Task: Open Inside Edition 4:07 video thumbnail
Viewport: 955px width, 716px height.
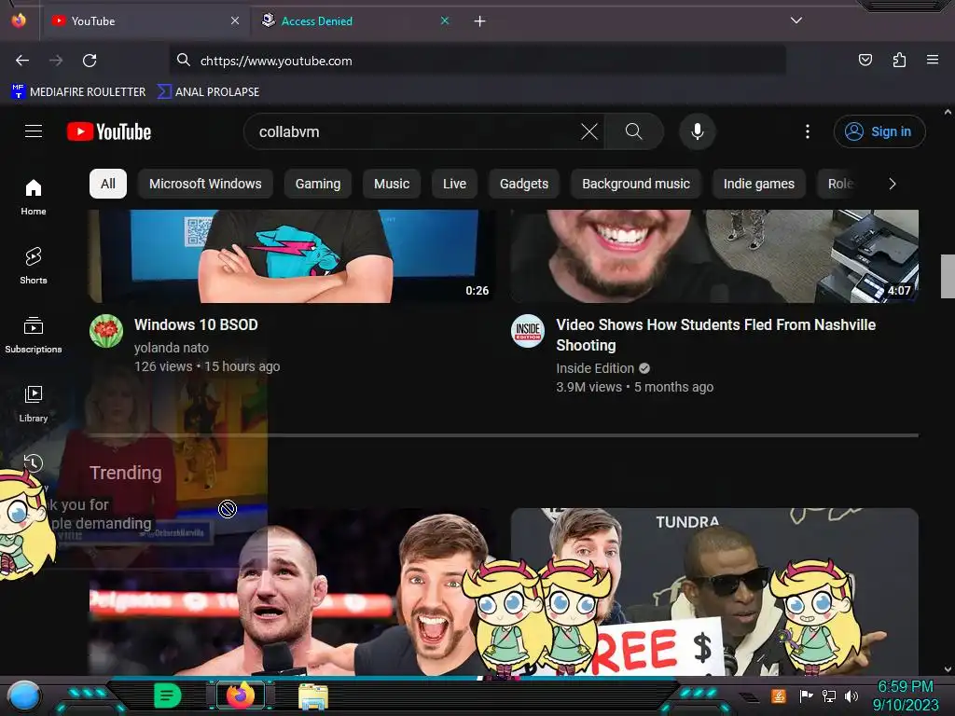Action: pyautogui.click(x=714, y=256)
